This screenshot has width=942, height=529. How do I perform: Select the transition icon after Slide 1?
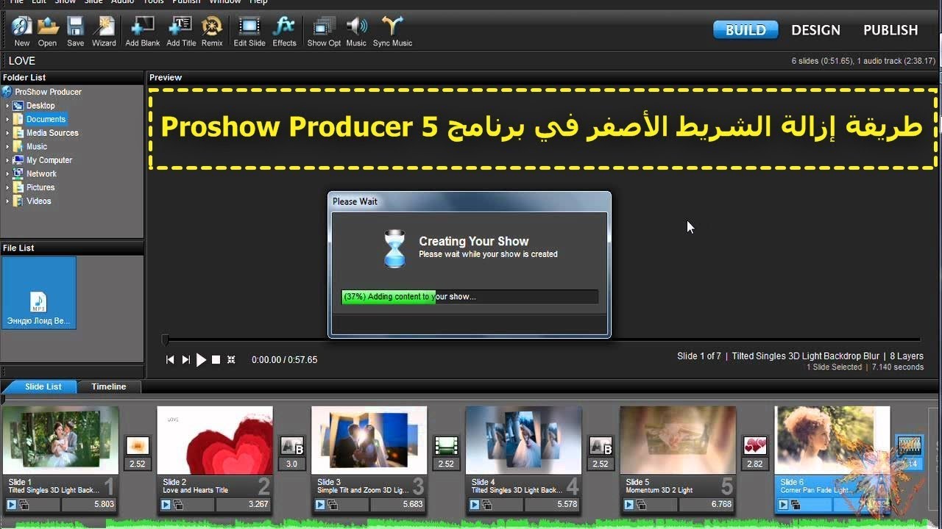[x=138, y=445]
